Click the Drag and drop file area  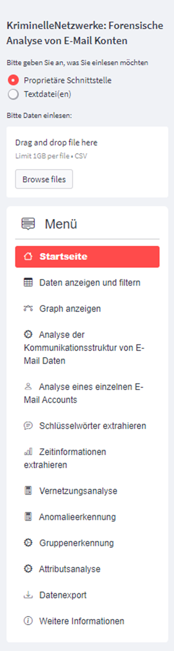(x=87, y=162)
